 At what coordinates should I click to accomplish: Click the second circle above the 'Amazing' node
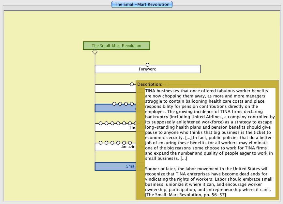coord(106,143)
